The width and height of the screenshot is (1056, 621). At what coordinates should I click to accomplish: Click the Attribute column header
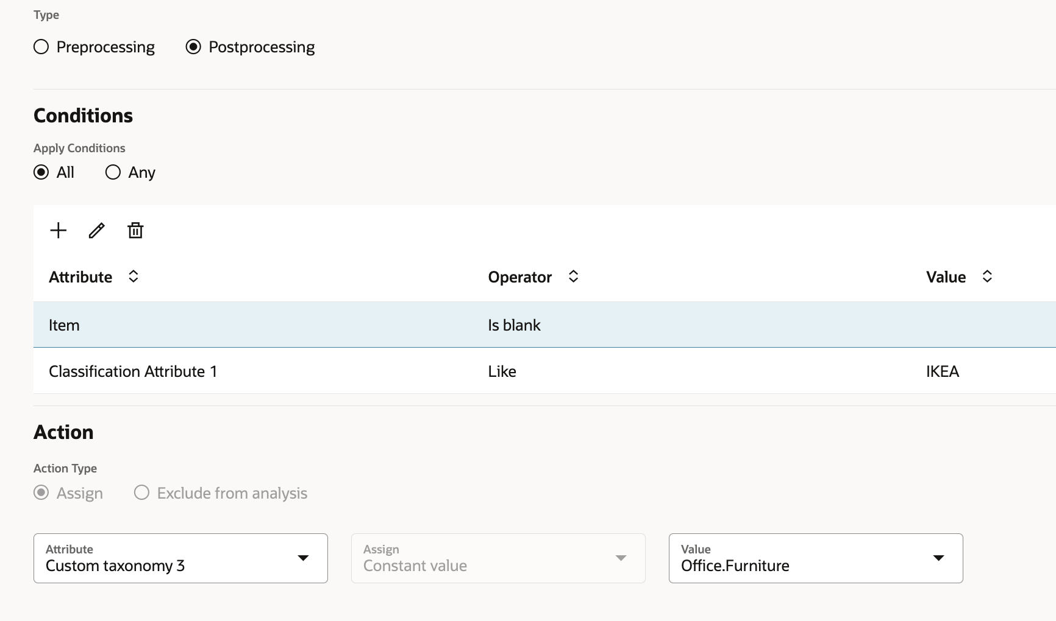80,277
